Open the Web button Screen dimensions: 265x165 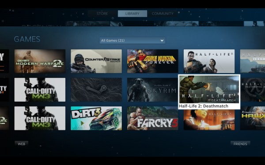pyautogui.click(x=22, y=144)
